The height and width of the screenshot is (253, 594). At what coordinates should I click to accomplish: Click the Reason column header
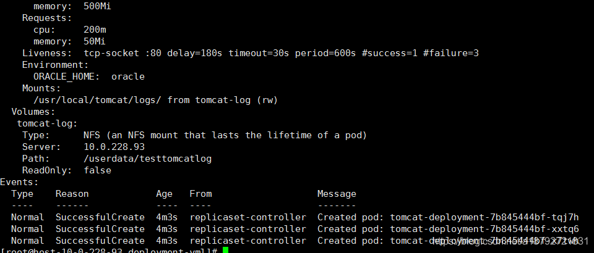(x=72, y=194)
